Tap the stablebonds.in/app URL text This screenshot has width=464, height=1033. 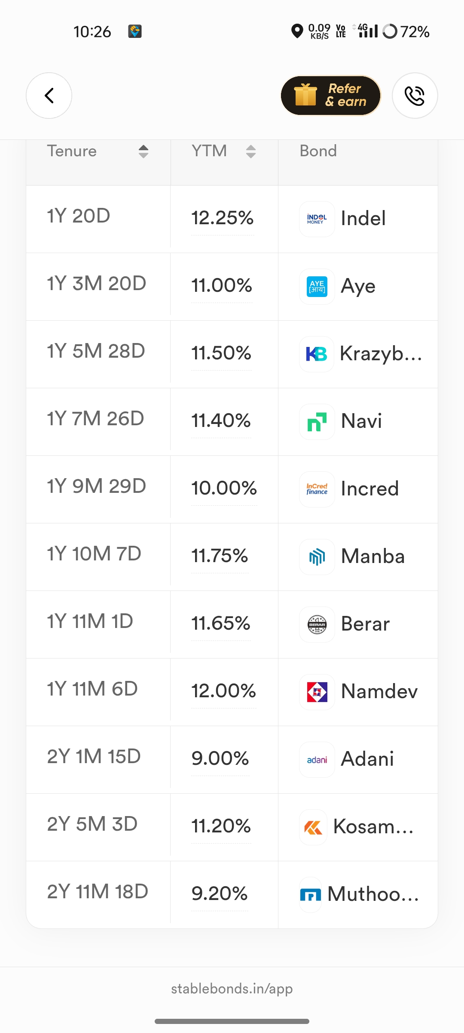coord(232,989)
